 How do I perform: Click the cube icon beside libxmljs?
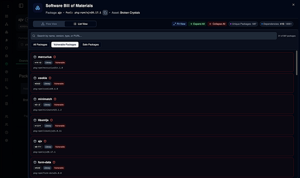pyautogui.click(x=35, y=120)
